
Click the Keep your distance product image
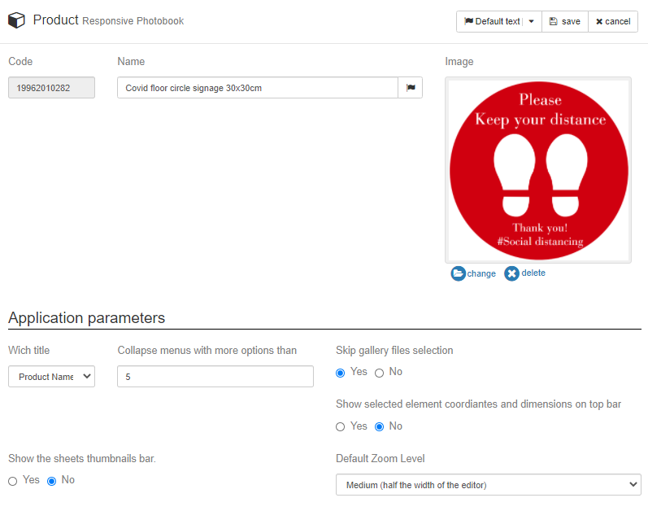click(x=538, y=170)
